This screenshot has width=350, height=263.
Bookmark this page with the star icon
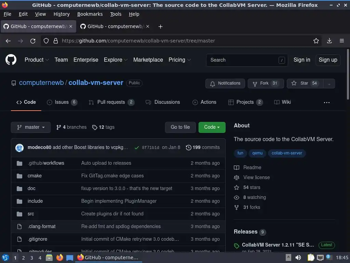tap(316, 41)
